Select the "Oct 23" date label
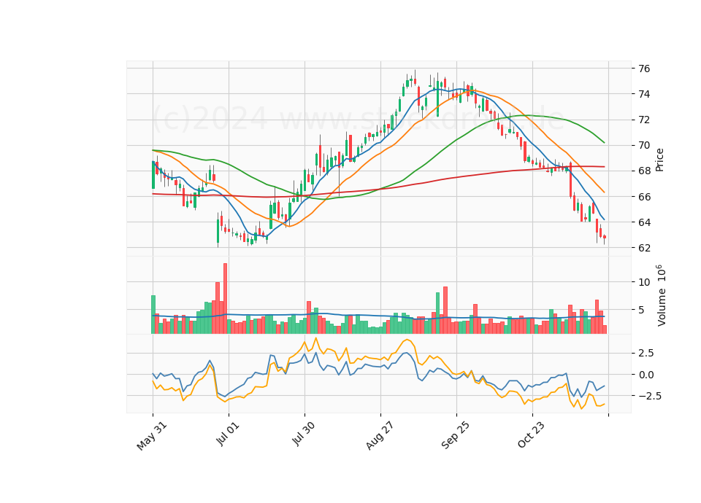701x503 pixels. [x=532, y=434]
